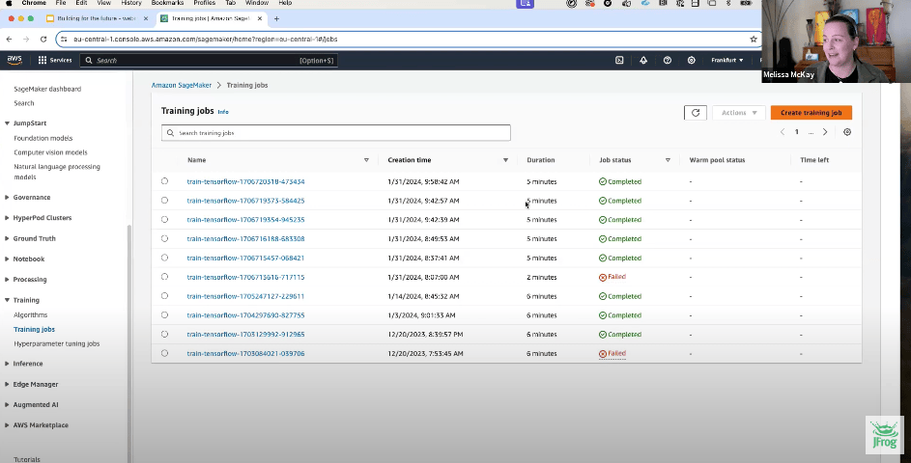The width and height of the screenshot is (911, 463).
Task: Select radio for train-tensorflow-1706719354-945235
Action: coord(164,219)
